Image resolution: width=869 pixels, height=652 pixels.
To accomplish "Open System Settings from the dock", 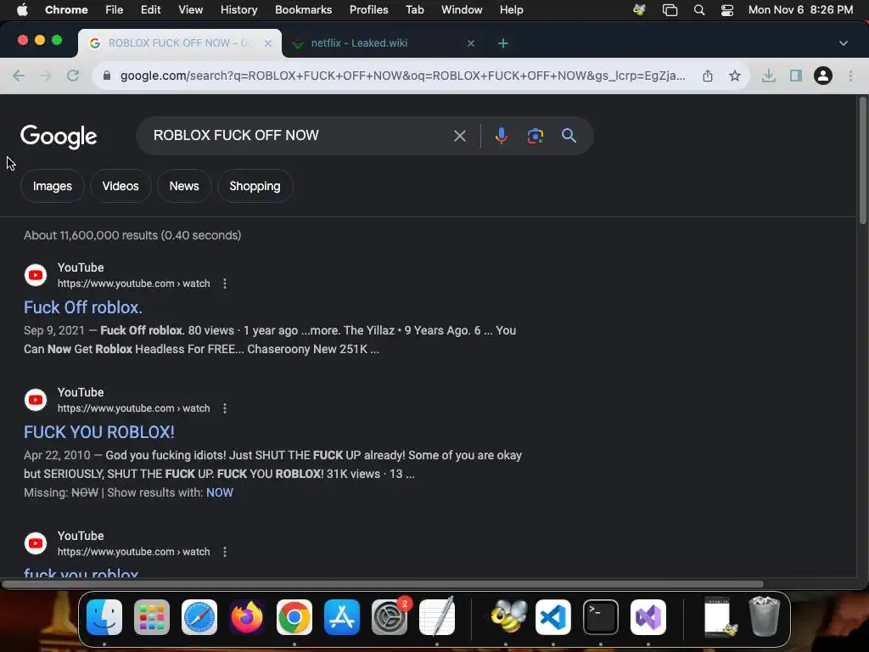I will 389,617.
